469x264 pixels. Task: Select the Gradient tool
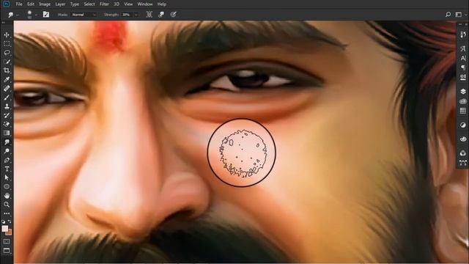[x=7, y=133]
